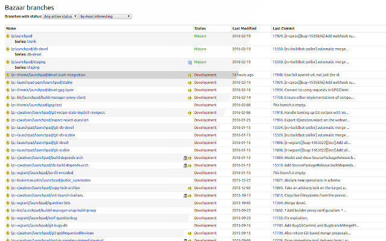Open lp:~blr/launchpad/build-manager-proxy-client branch

48,98
